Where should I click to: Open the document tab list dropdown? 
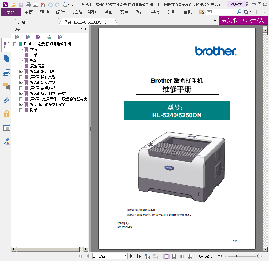[x=215, y=21]
